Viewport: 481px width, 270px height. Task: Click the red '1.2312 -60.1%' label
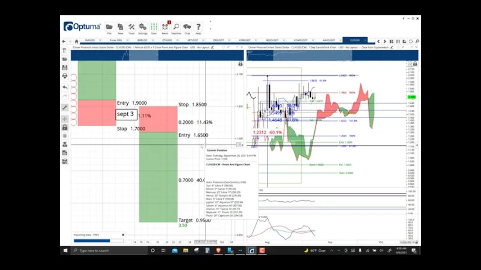point(267,132)
